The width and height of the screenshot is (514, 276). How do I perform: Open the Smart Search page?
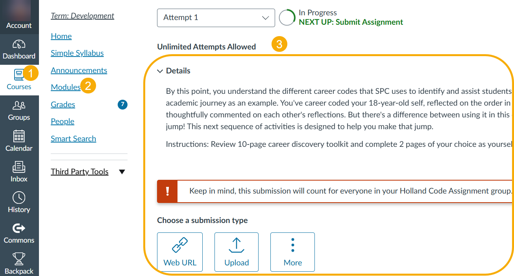point(73,139)
